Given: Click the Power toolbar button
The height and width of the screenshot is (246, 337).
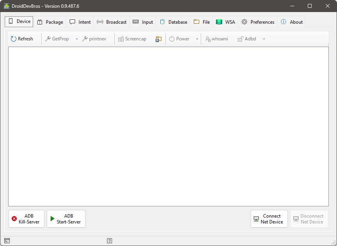Looking at the screenshot, I should (179, 39).
